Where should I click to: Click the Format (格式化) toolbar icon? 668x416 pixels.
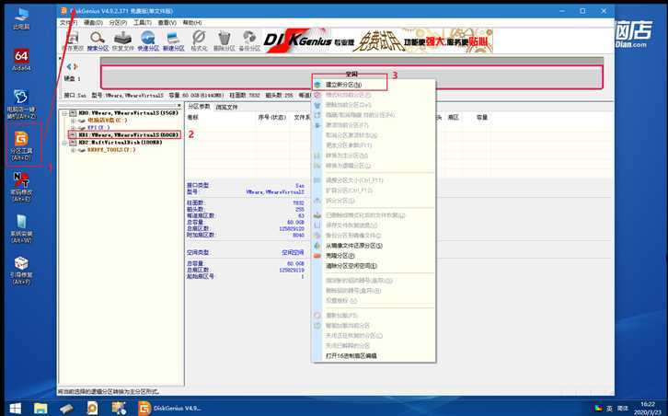click(199, 40)
